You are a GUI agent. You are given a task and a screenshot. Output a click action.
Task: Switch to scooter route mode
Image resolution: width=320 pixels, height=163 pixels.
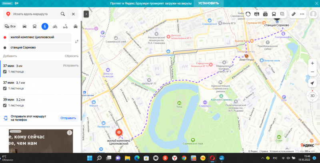(x=65, y=26)
